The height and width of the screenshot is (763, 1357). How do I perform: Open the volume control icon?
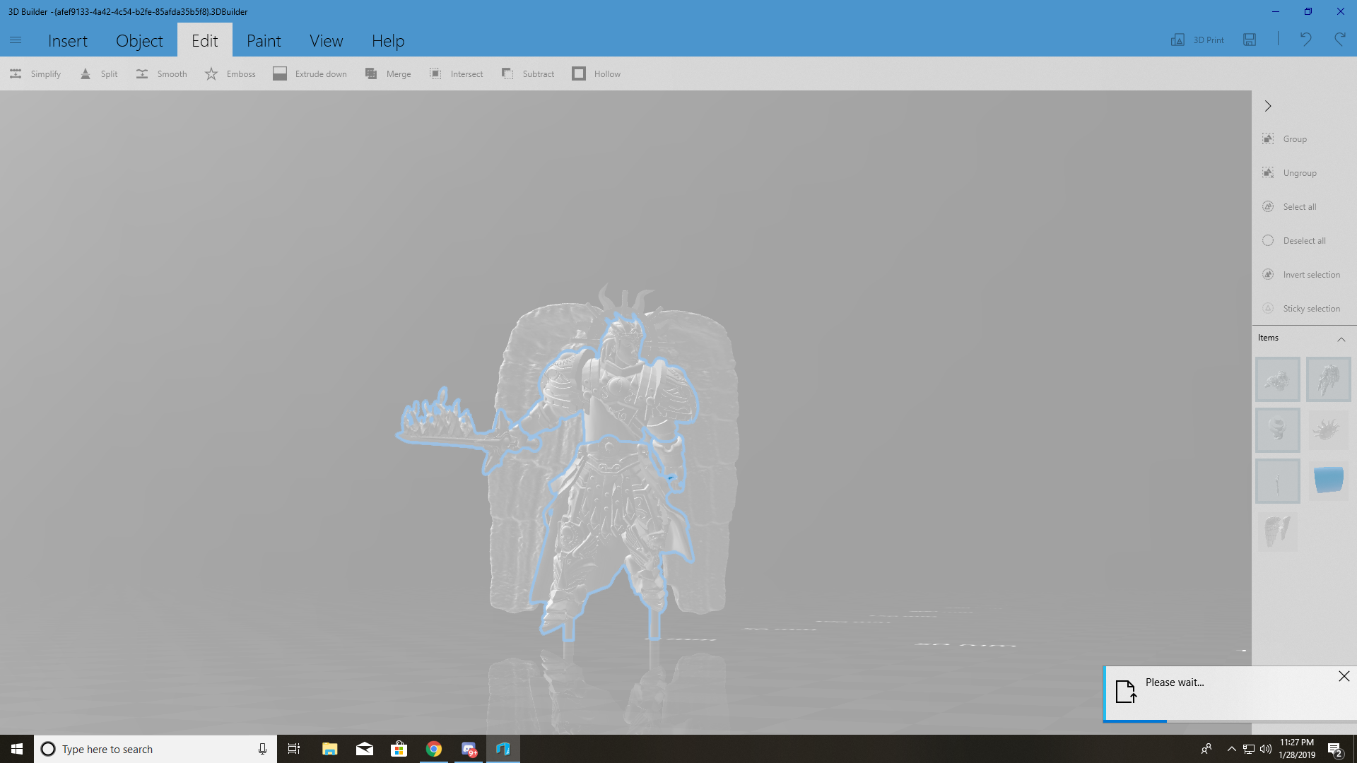click(x=1266, y=749)
